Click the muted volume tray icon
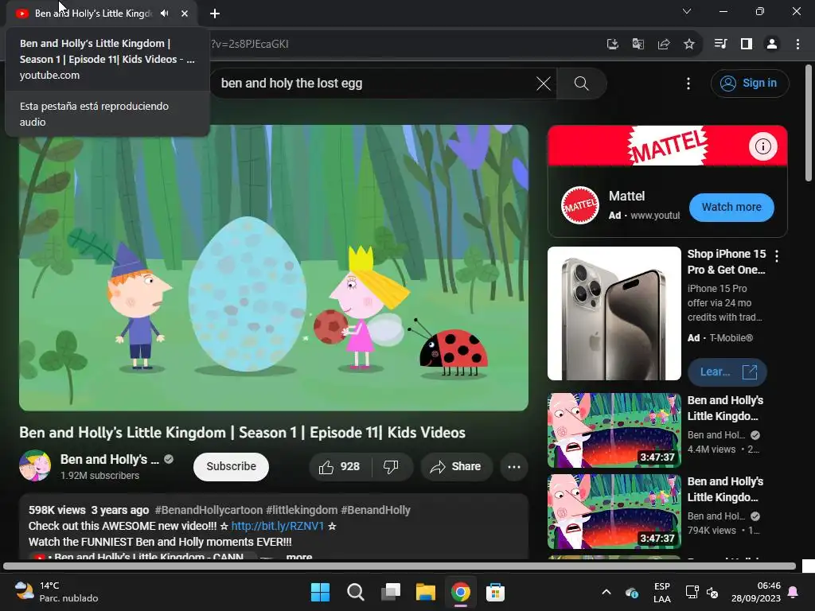 pyautogui.click(x=712, y=592)
